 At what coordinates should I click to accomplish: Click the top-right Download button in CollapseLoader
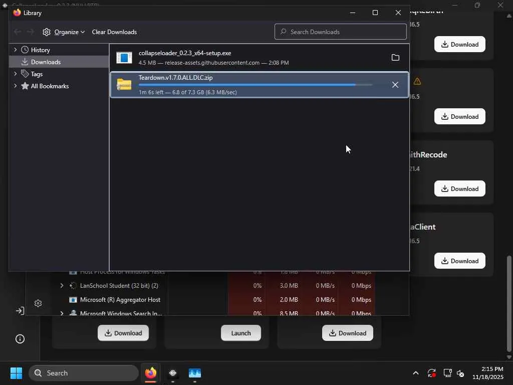tap(460, 44)
